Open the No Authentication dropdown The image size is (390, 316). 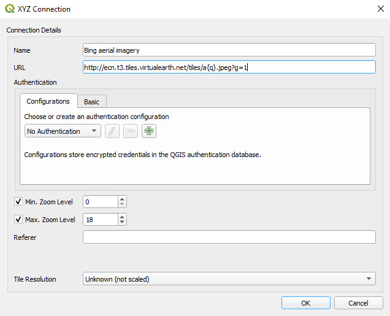coord(63,131)
